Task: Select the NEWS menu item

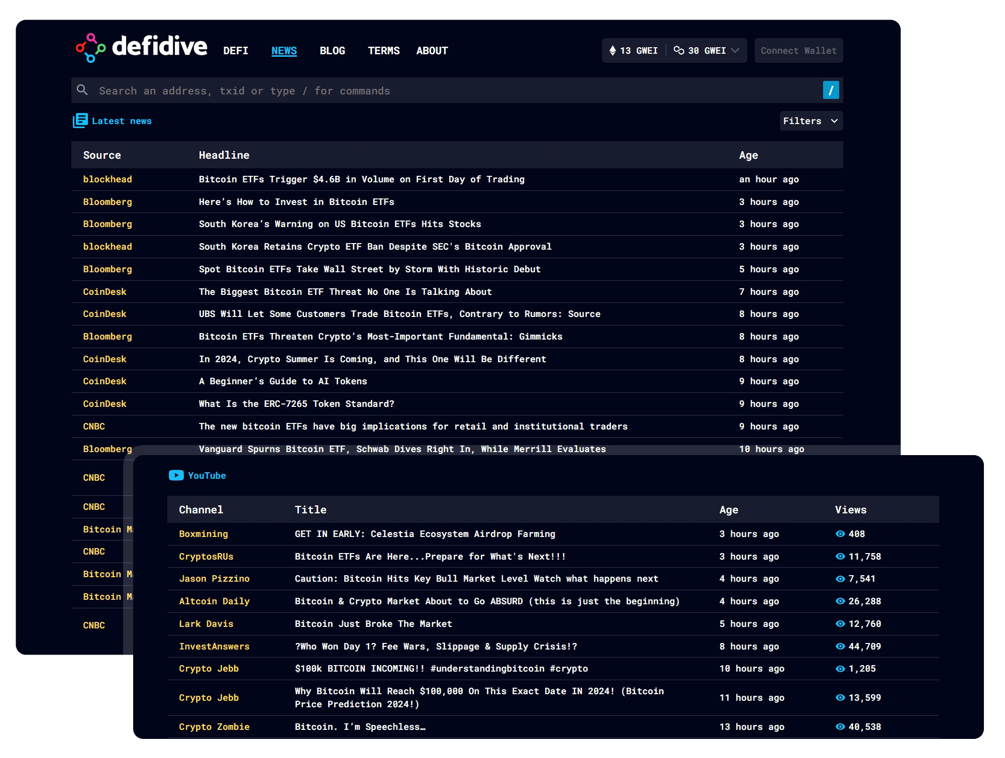Action: click(x=284, y=51)
